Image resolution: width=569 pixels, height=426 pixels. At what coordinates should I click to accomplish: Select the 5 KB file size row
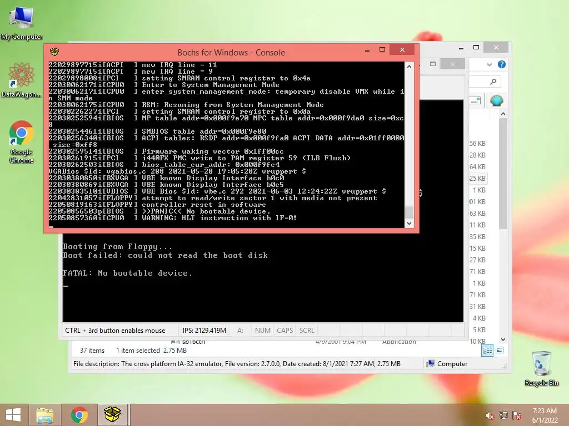(x=479, y=329)
